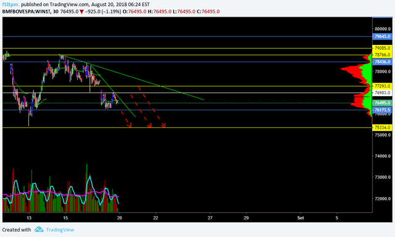This screenshot has height=237, width=395.
Task: Click the date label 29 on time axis
Action: pyautogui.click(x=246, y=218)
